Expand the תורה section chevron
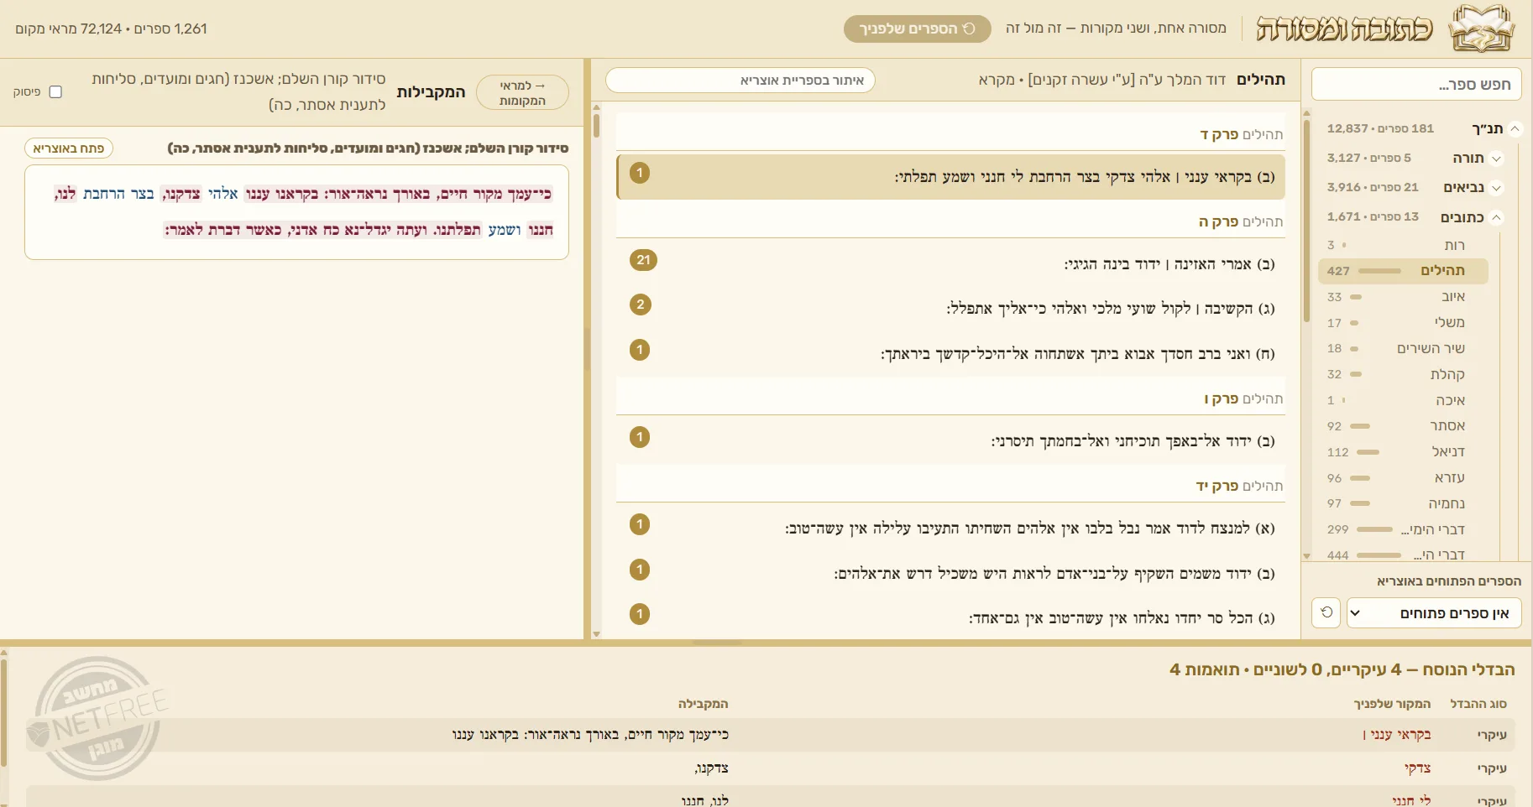1533x807 pixels. (1496, 159)
